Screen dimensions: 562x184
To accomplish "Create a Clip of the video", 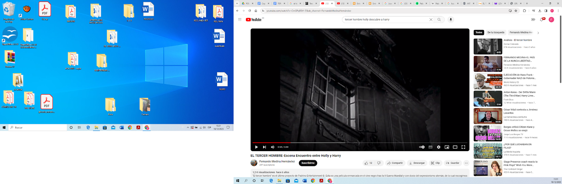I will pos(436,163).
